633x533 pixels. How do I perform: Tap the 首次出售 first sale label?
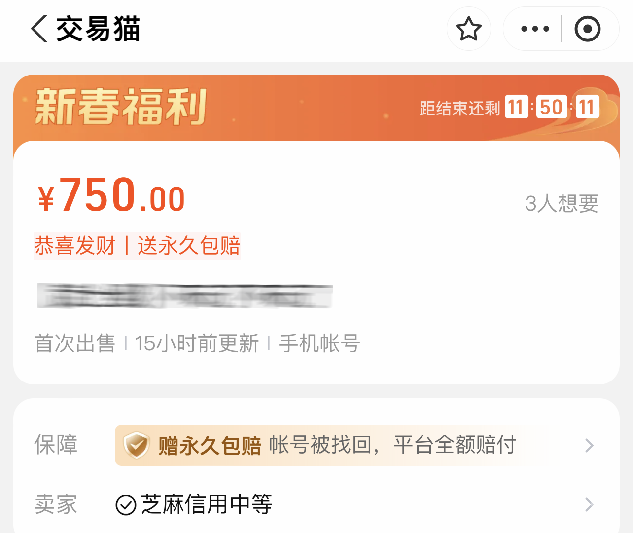[75, 343]
